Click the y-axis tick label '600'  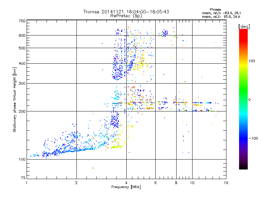[x=22, y=35]
